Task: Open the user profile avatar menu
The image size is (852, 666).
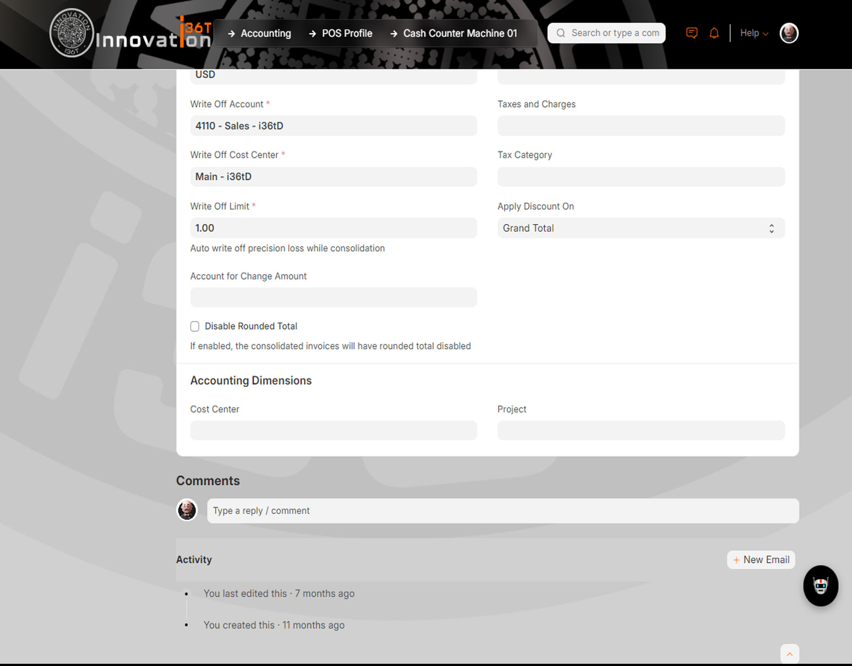Action: (789, 33)
